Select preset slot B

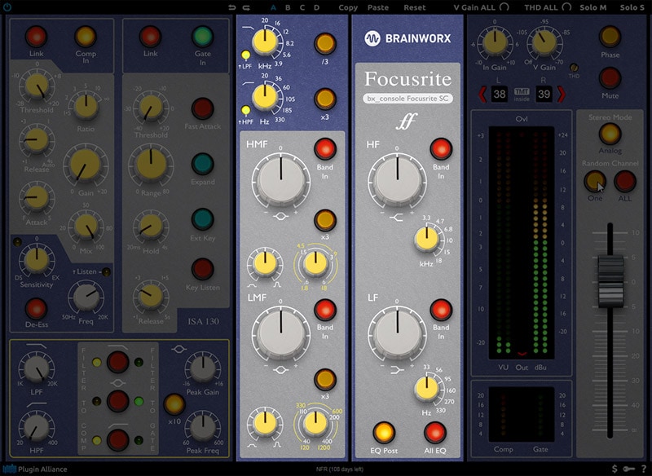coord(288,7)
